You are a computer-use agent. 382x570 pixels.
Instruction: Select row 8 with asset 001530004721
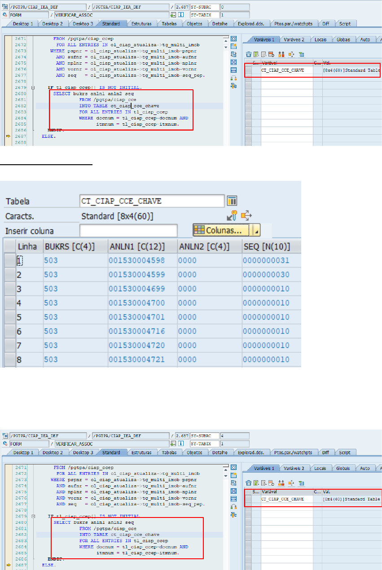coord(9,360)
